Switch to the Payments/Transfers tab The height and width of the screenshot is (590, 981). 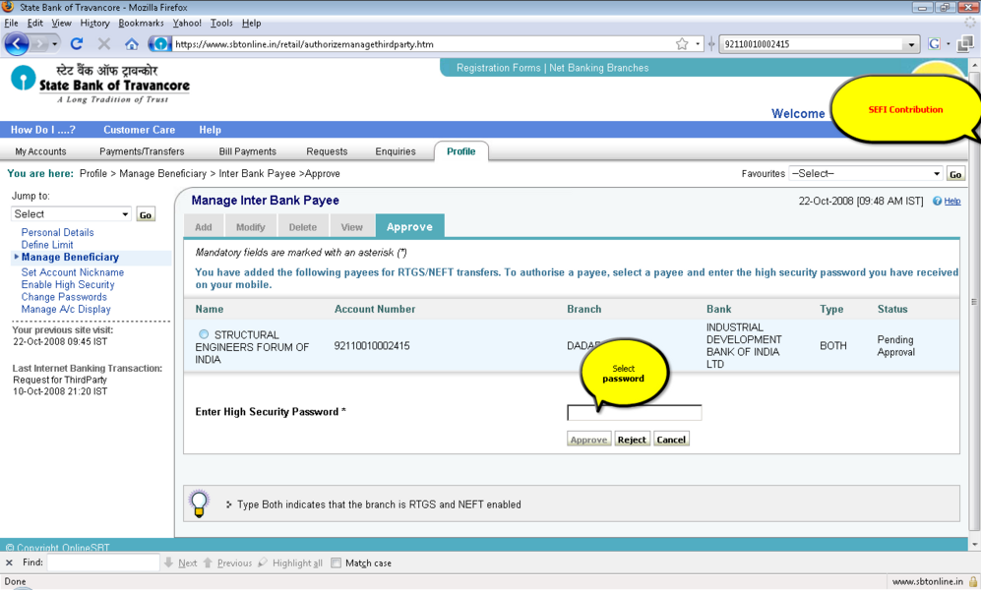142,151
